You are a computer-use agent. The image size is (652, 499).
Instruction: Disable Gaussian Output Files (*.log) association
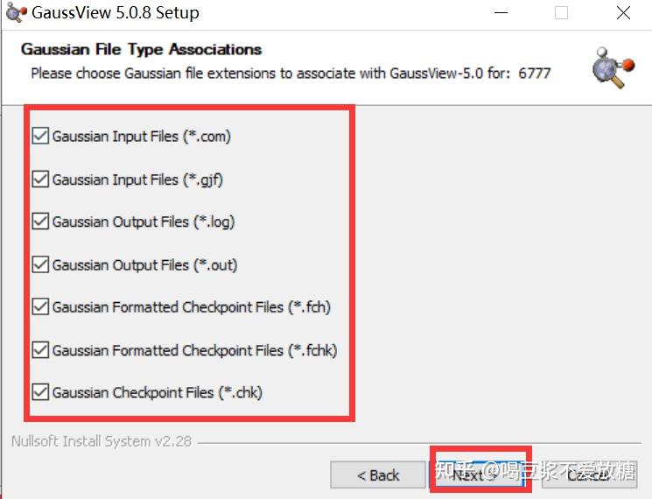(40, 221)
